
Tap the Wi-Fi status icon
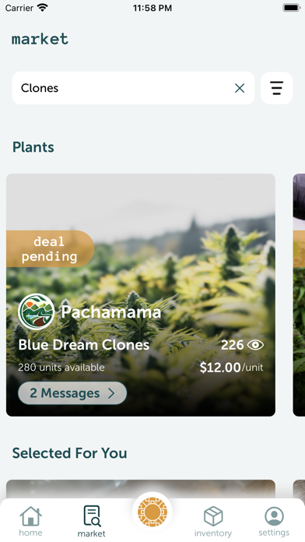point(43,8)
